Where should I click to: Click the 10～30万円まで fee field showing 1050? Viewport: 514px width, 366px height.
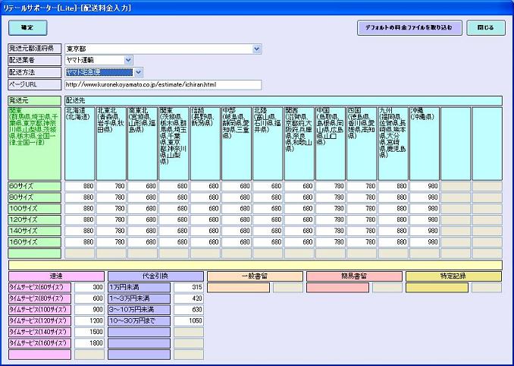pyautogui.click(x=189, y=322)
